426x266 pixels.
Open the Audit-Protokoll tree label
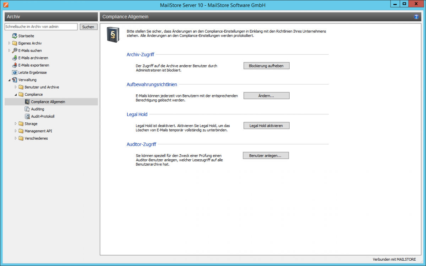(43, 116)
